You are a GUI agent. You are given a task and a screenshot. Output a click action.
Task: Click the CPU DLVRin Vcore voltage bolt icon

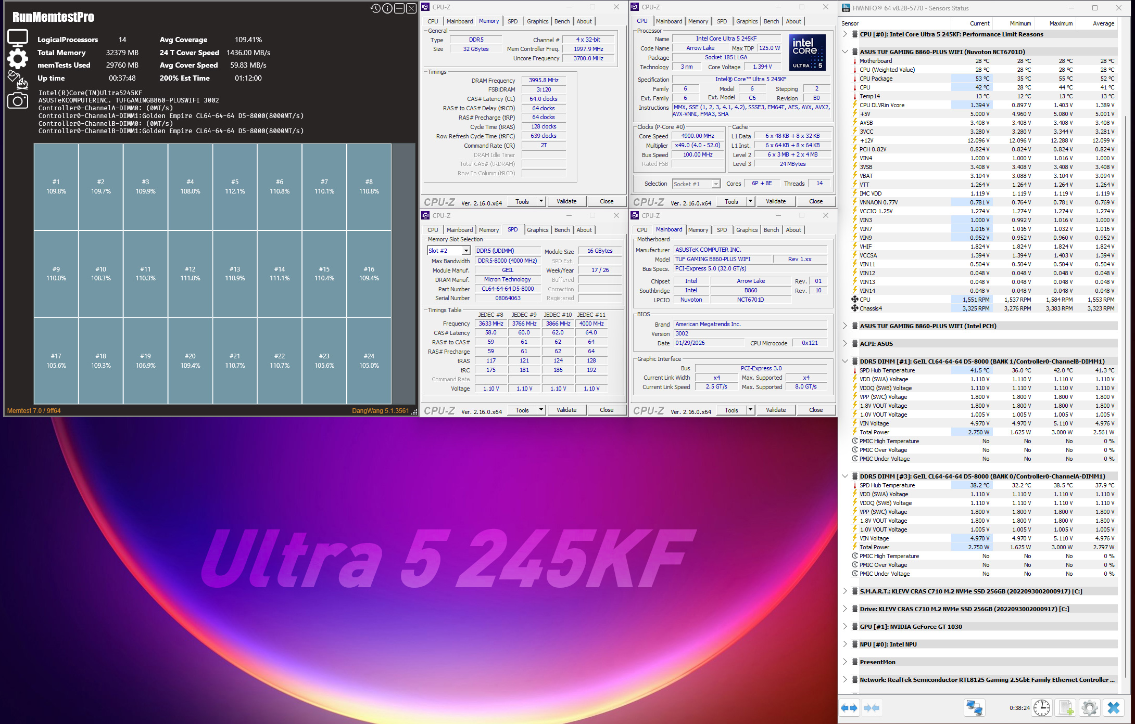tap(854, 105)
